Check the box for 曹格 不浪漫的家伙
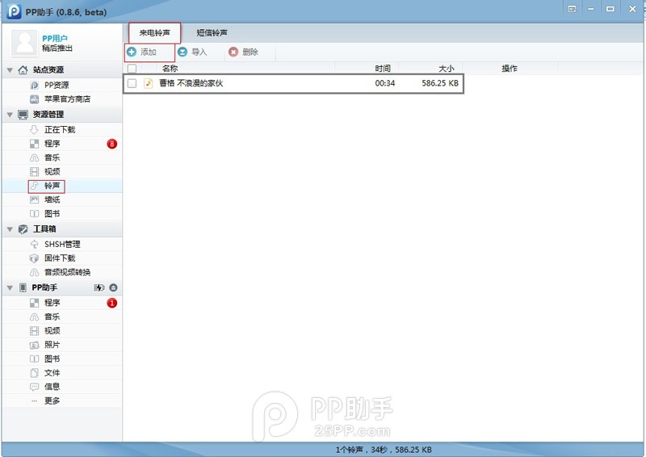Image resolution: width=646 pixels, height=457 pixels. [x=132, y=83]
